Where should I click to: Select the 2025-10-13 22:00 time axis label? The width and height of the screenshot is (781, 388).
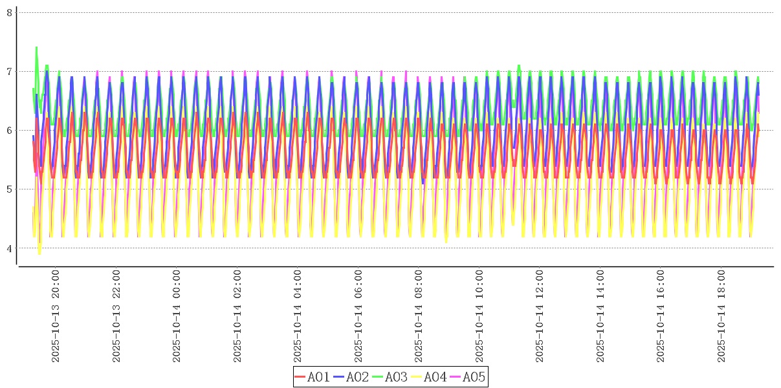116,316
